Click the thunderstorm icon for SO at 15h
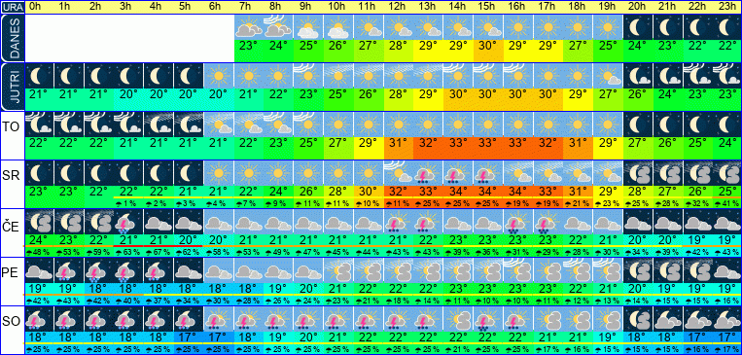 click(488, 319)
